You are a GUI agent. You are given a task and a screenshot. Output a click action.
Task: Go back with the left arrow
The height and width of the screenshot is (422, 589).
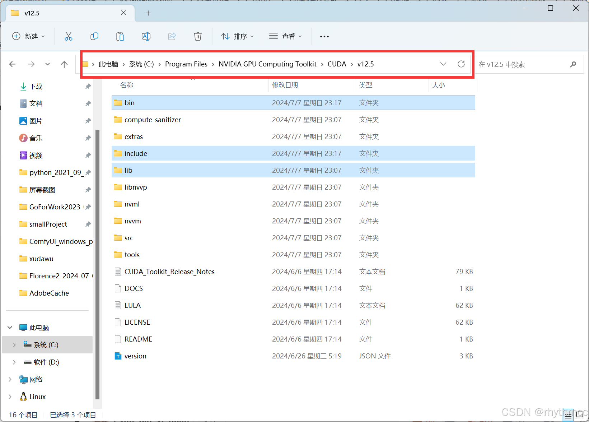click(x=13, y=64)
